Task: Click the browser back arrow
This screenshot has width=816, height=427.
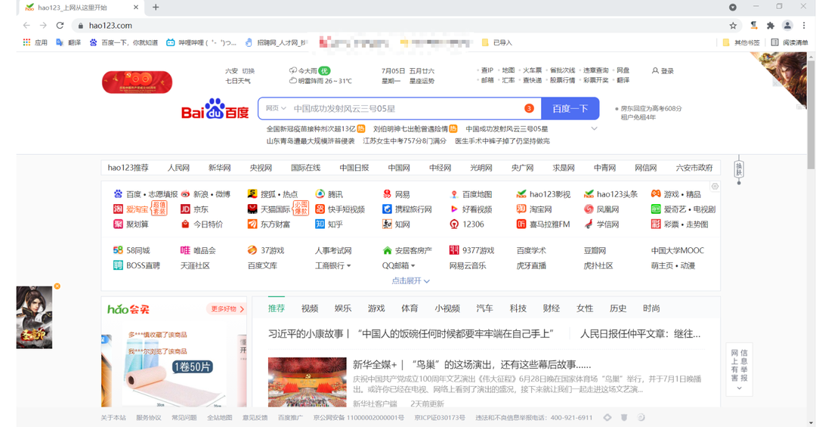Action: [26, 26]
